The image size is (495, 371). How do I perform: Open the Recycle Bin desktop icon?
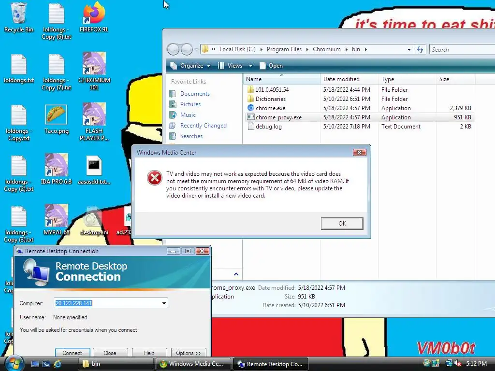pyautogui.click(x=19, y=17)
